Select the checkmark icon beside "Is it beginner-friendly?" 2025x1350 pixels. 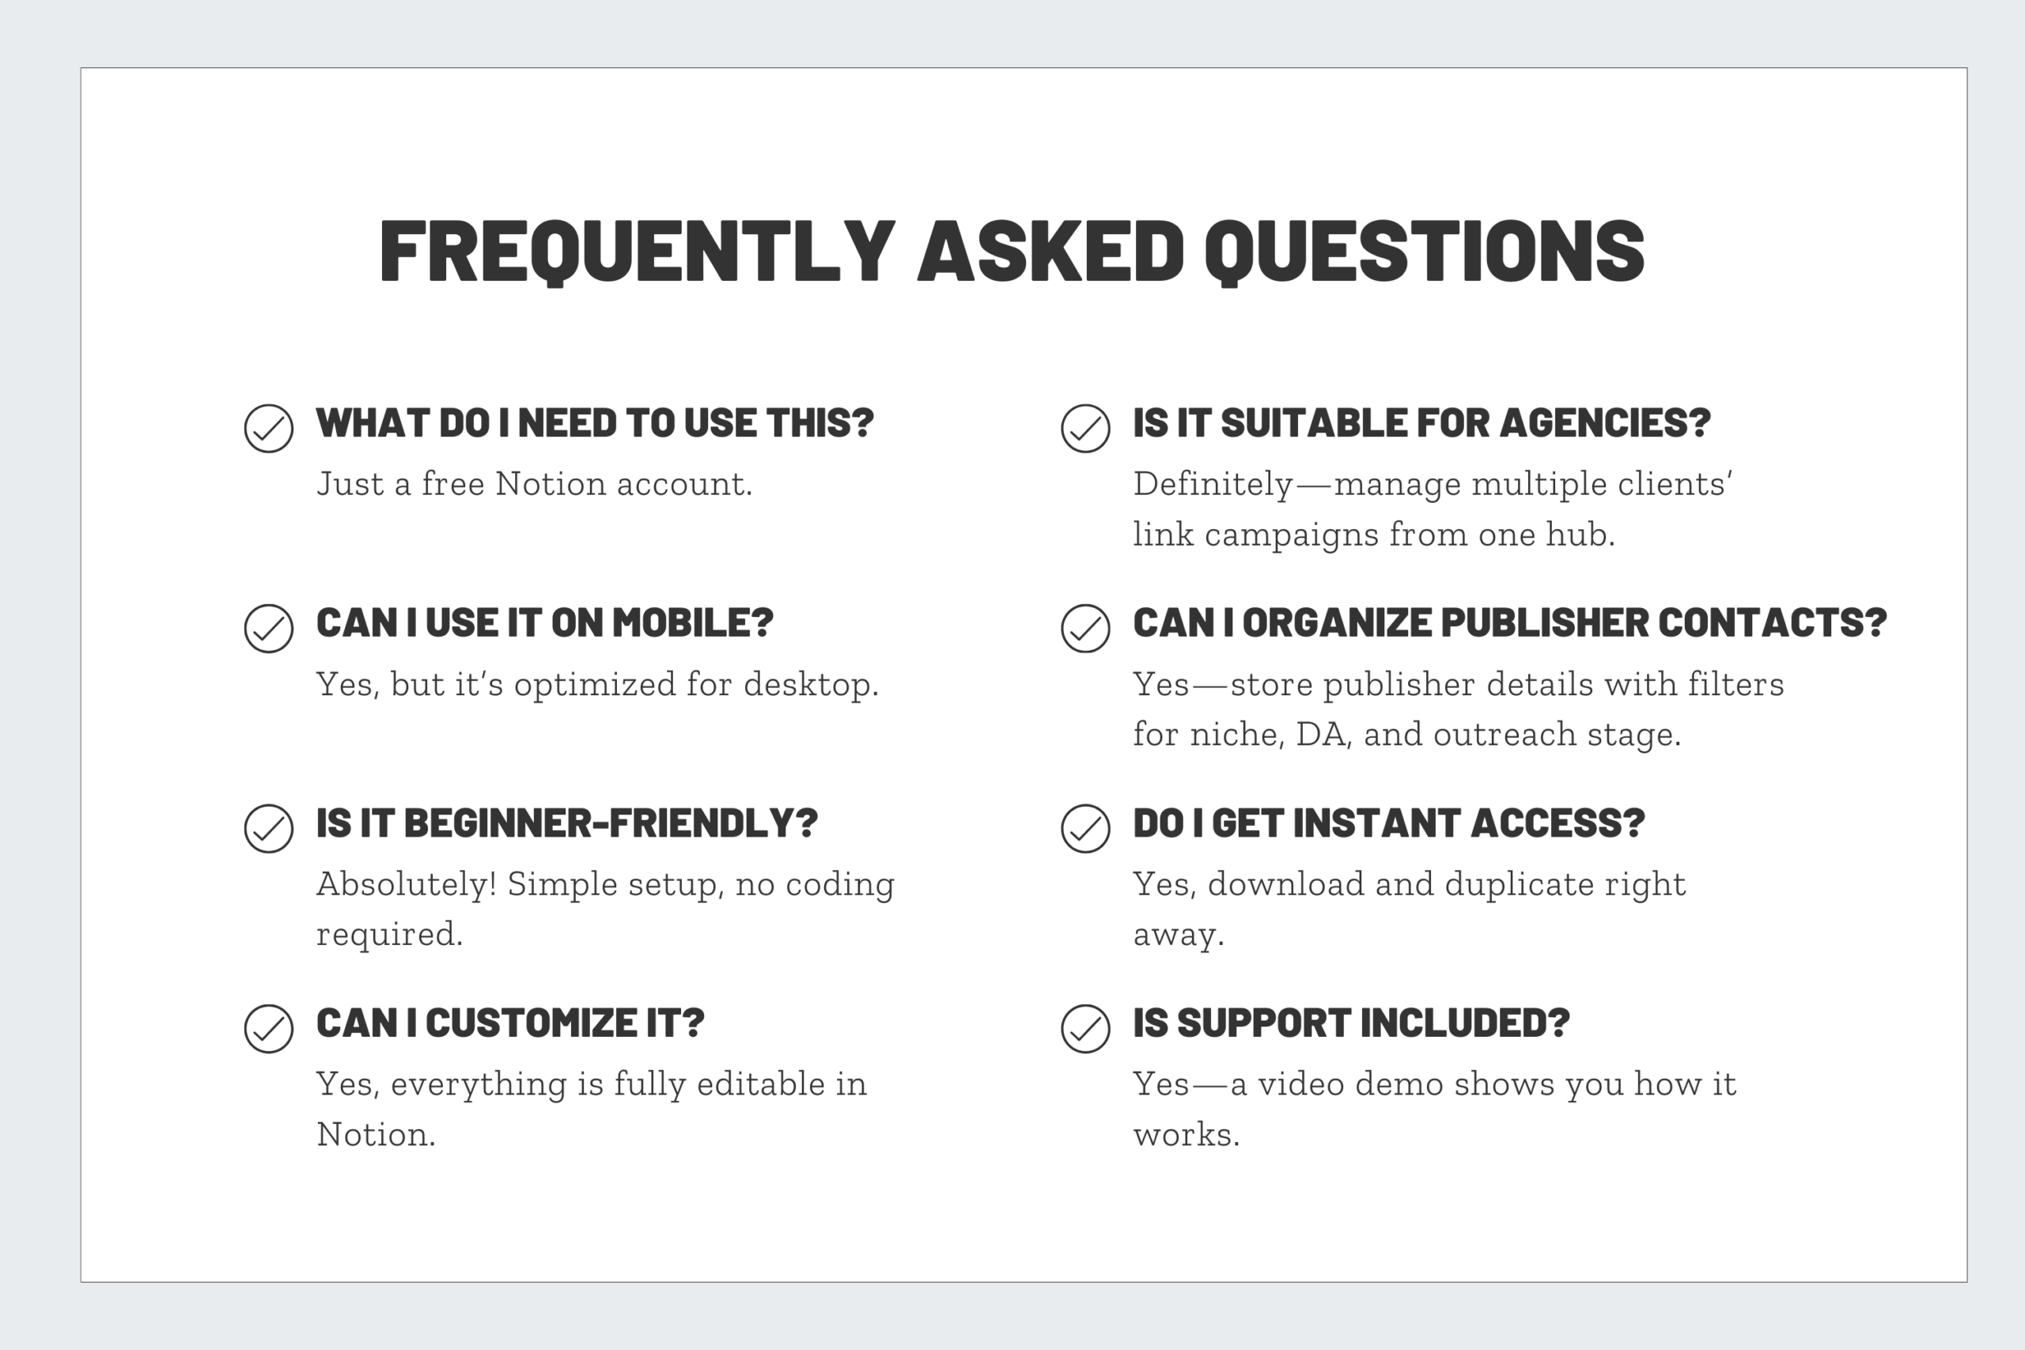pyautogui.click(x=269, y=828)
